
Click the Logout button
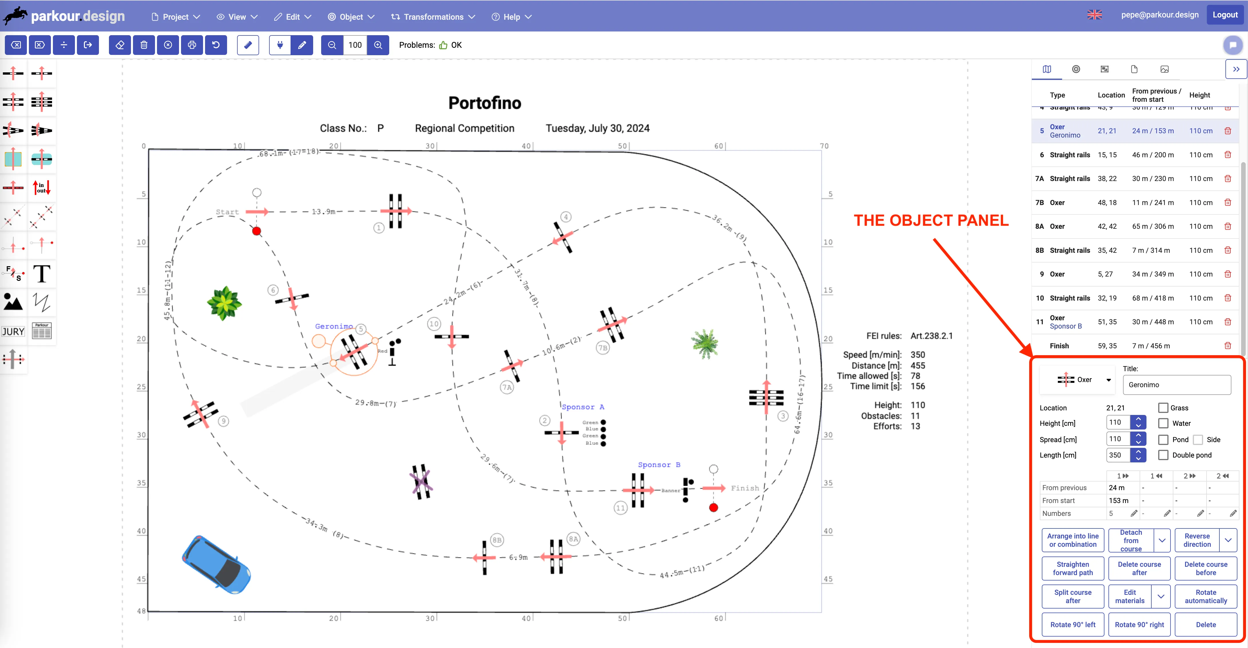[1225, 15]
